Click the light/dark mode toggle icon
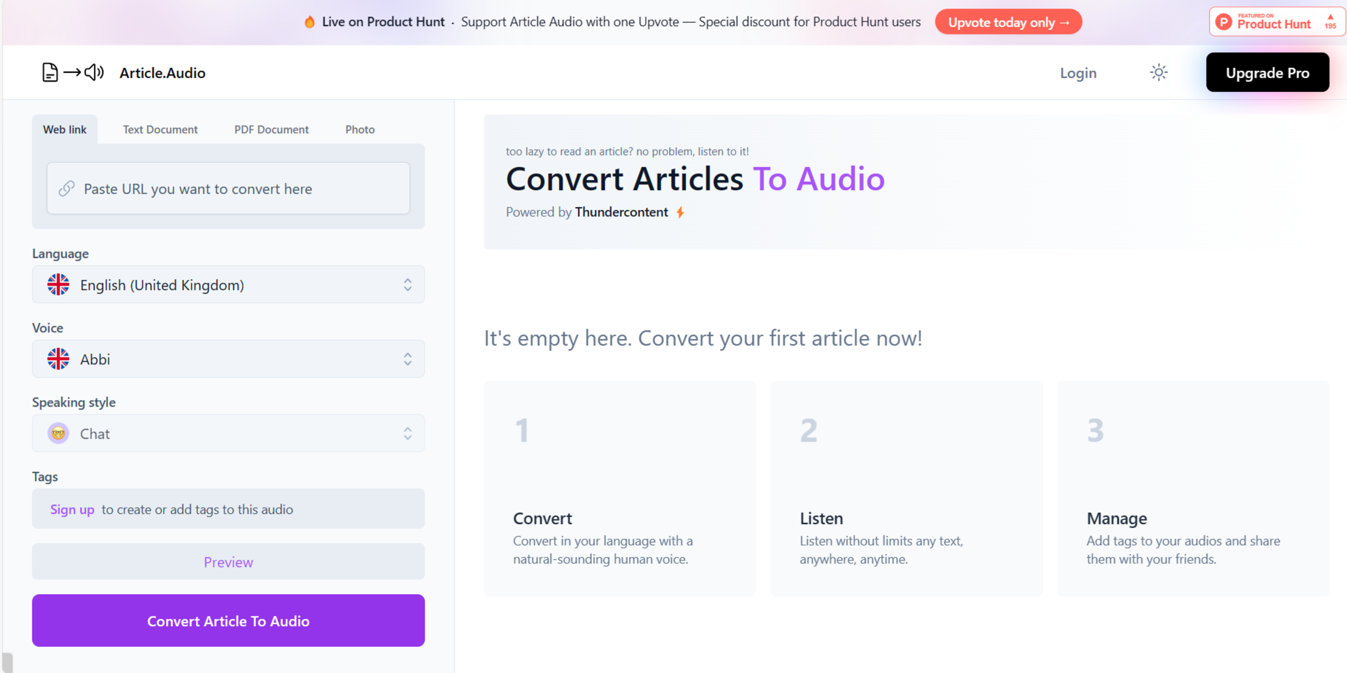The width and height of the screenshot is (1347, 673). (1159, 73)
